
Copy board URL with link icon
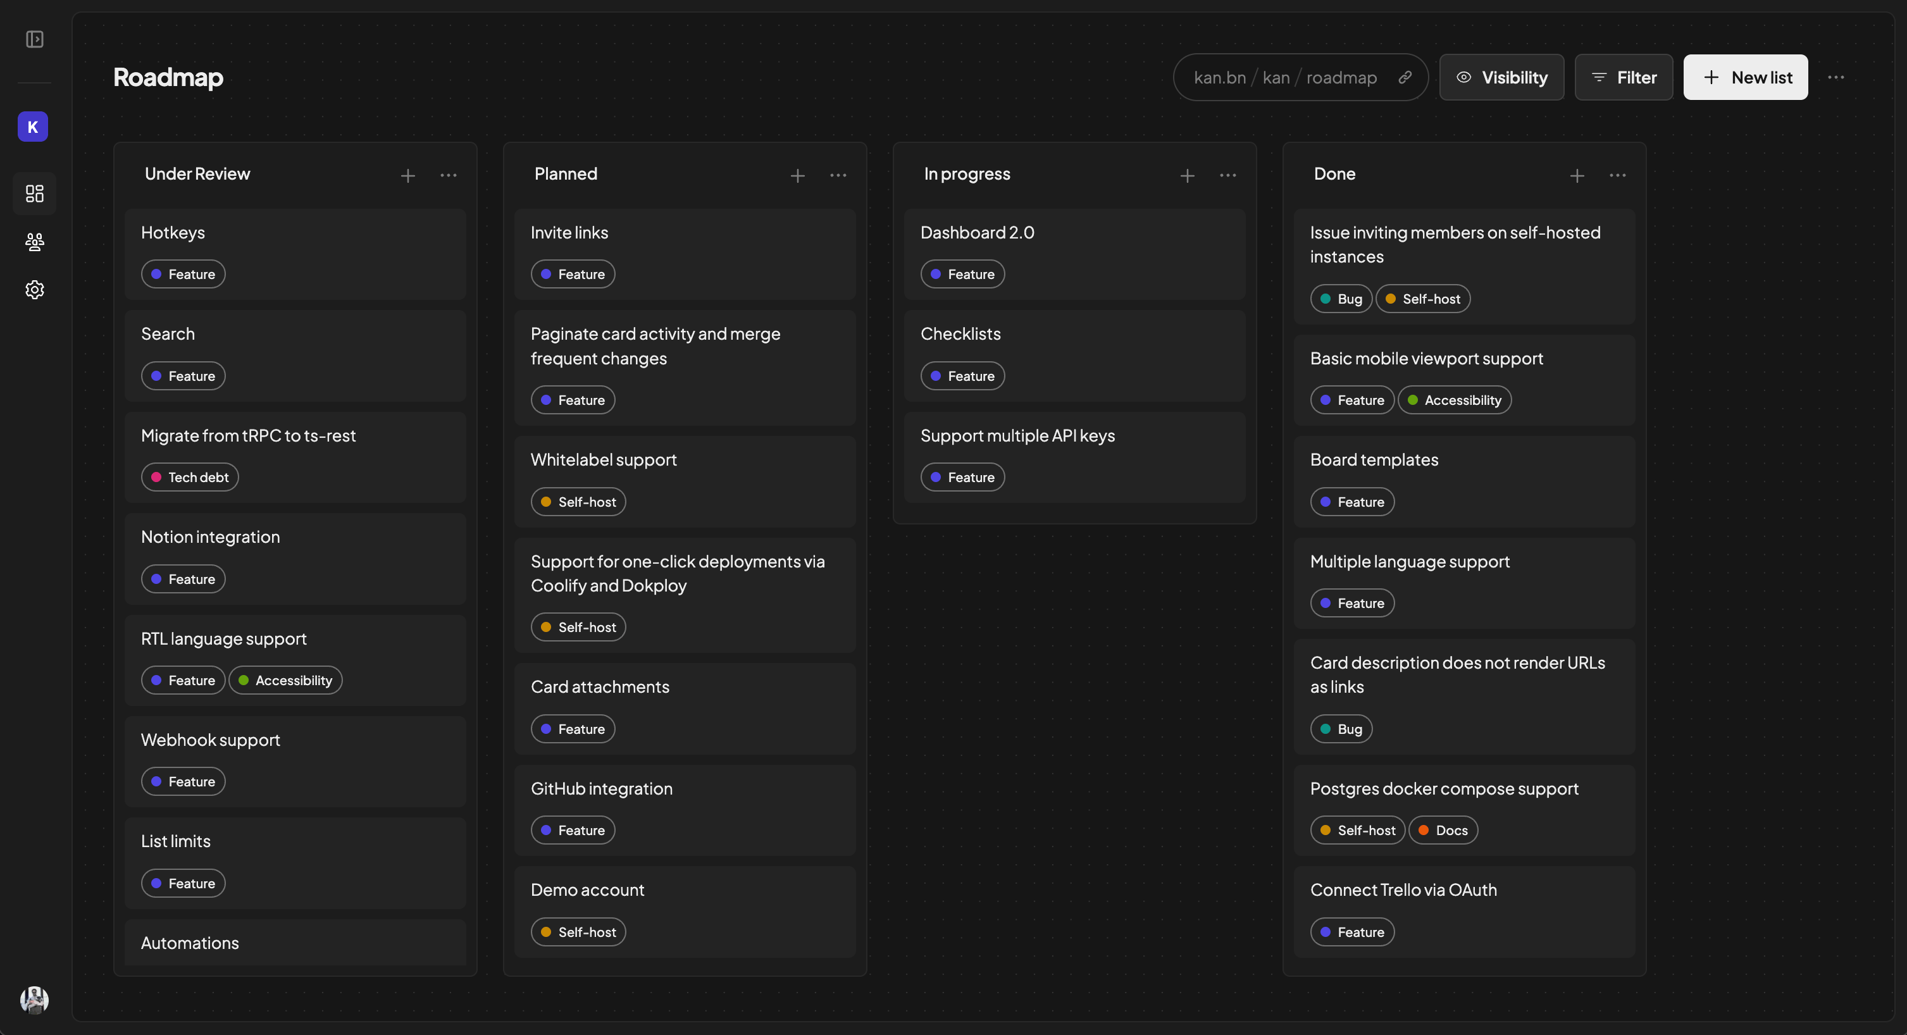[x=1405, y=77]
